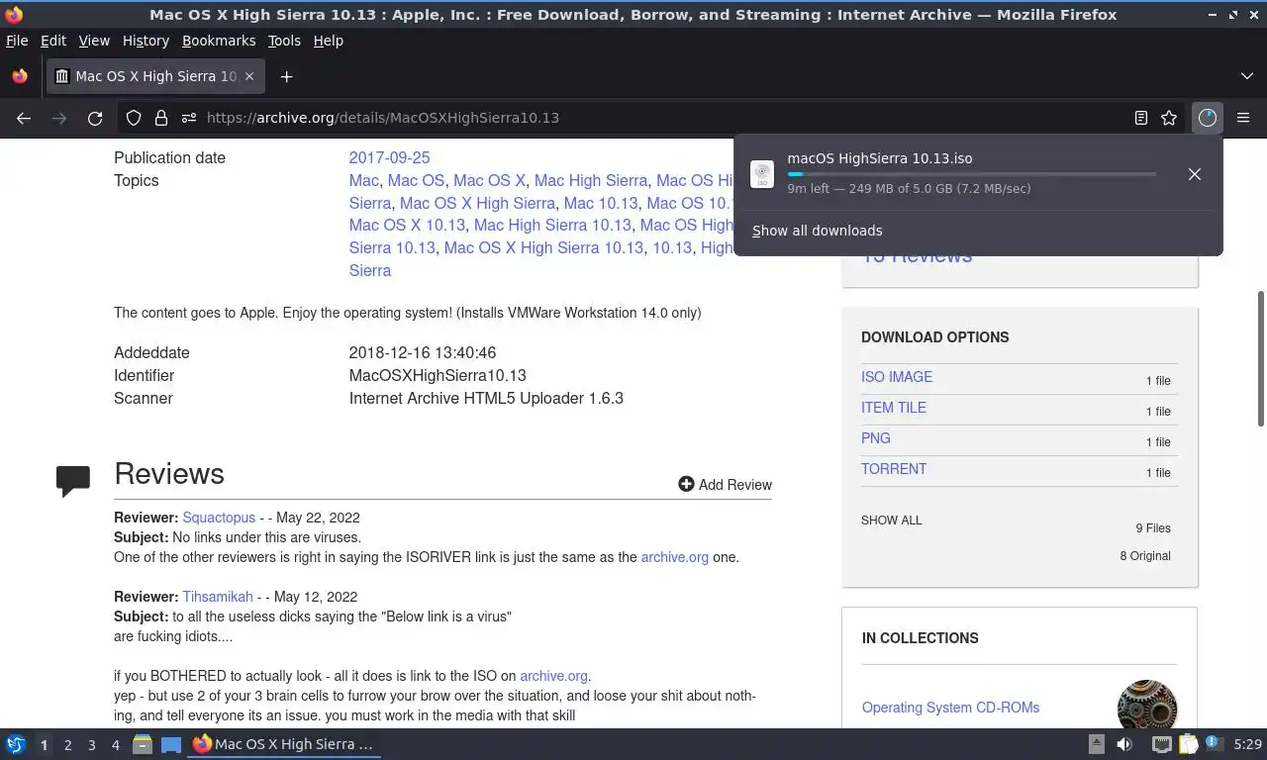Click the removable media eject tray icon
This screenshot has height=760, width=1267.
(1097, 744)
